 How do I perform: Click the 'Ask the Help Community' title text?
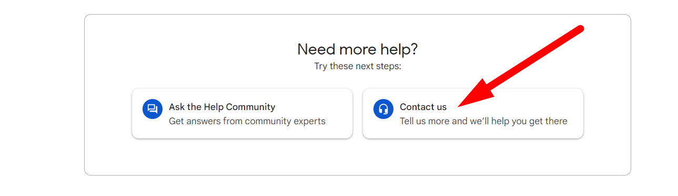tap(222, 107)
